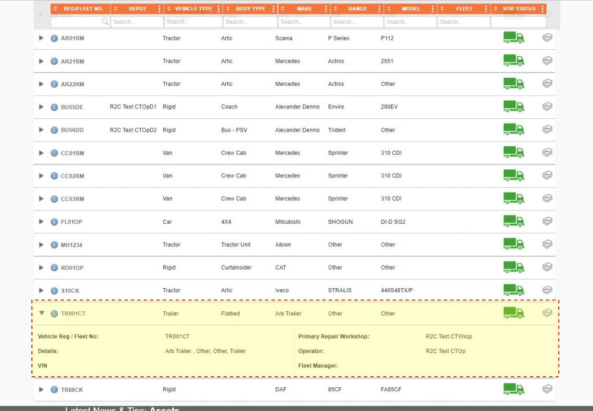Toggle the VOR status truck icon for CC01RM
Viewport: 593px width, 411px height.
click(513, 152)
